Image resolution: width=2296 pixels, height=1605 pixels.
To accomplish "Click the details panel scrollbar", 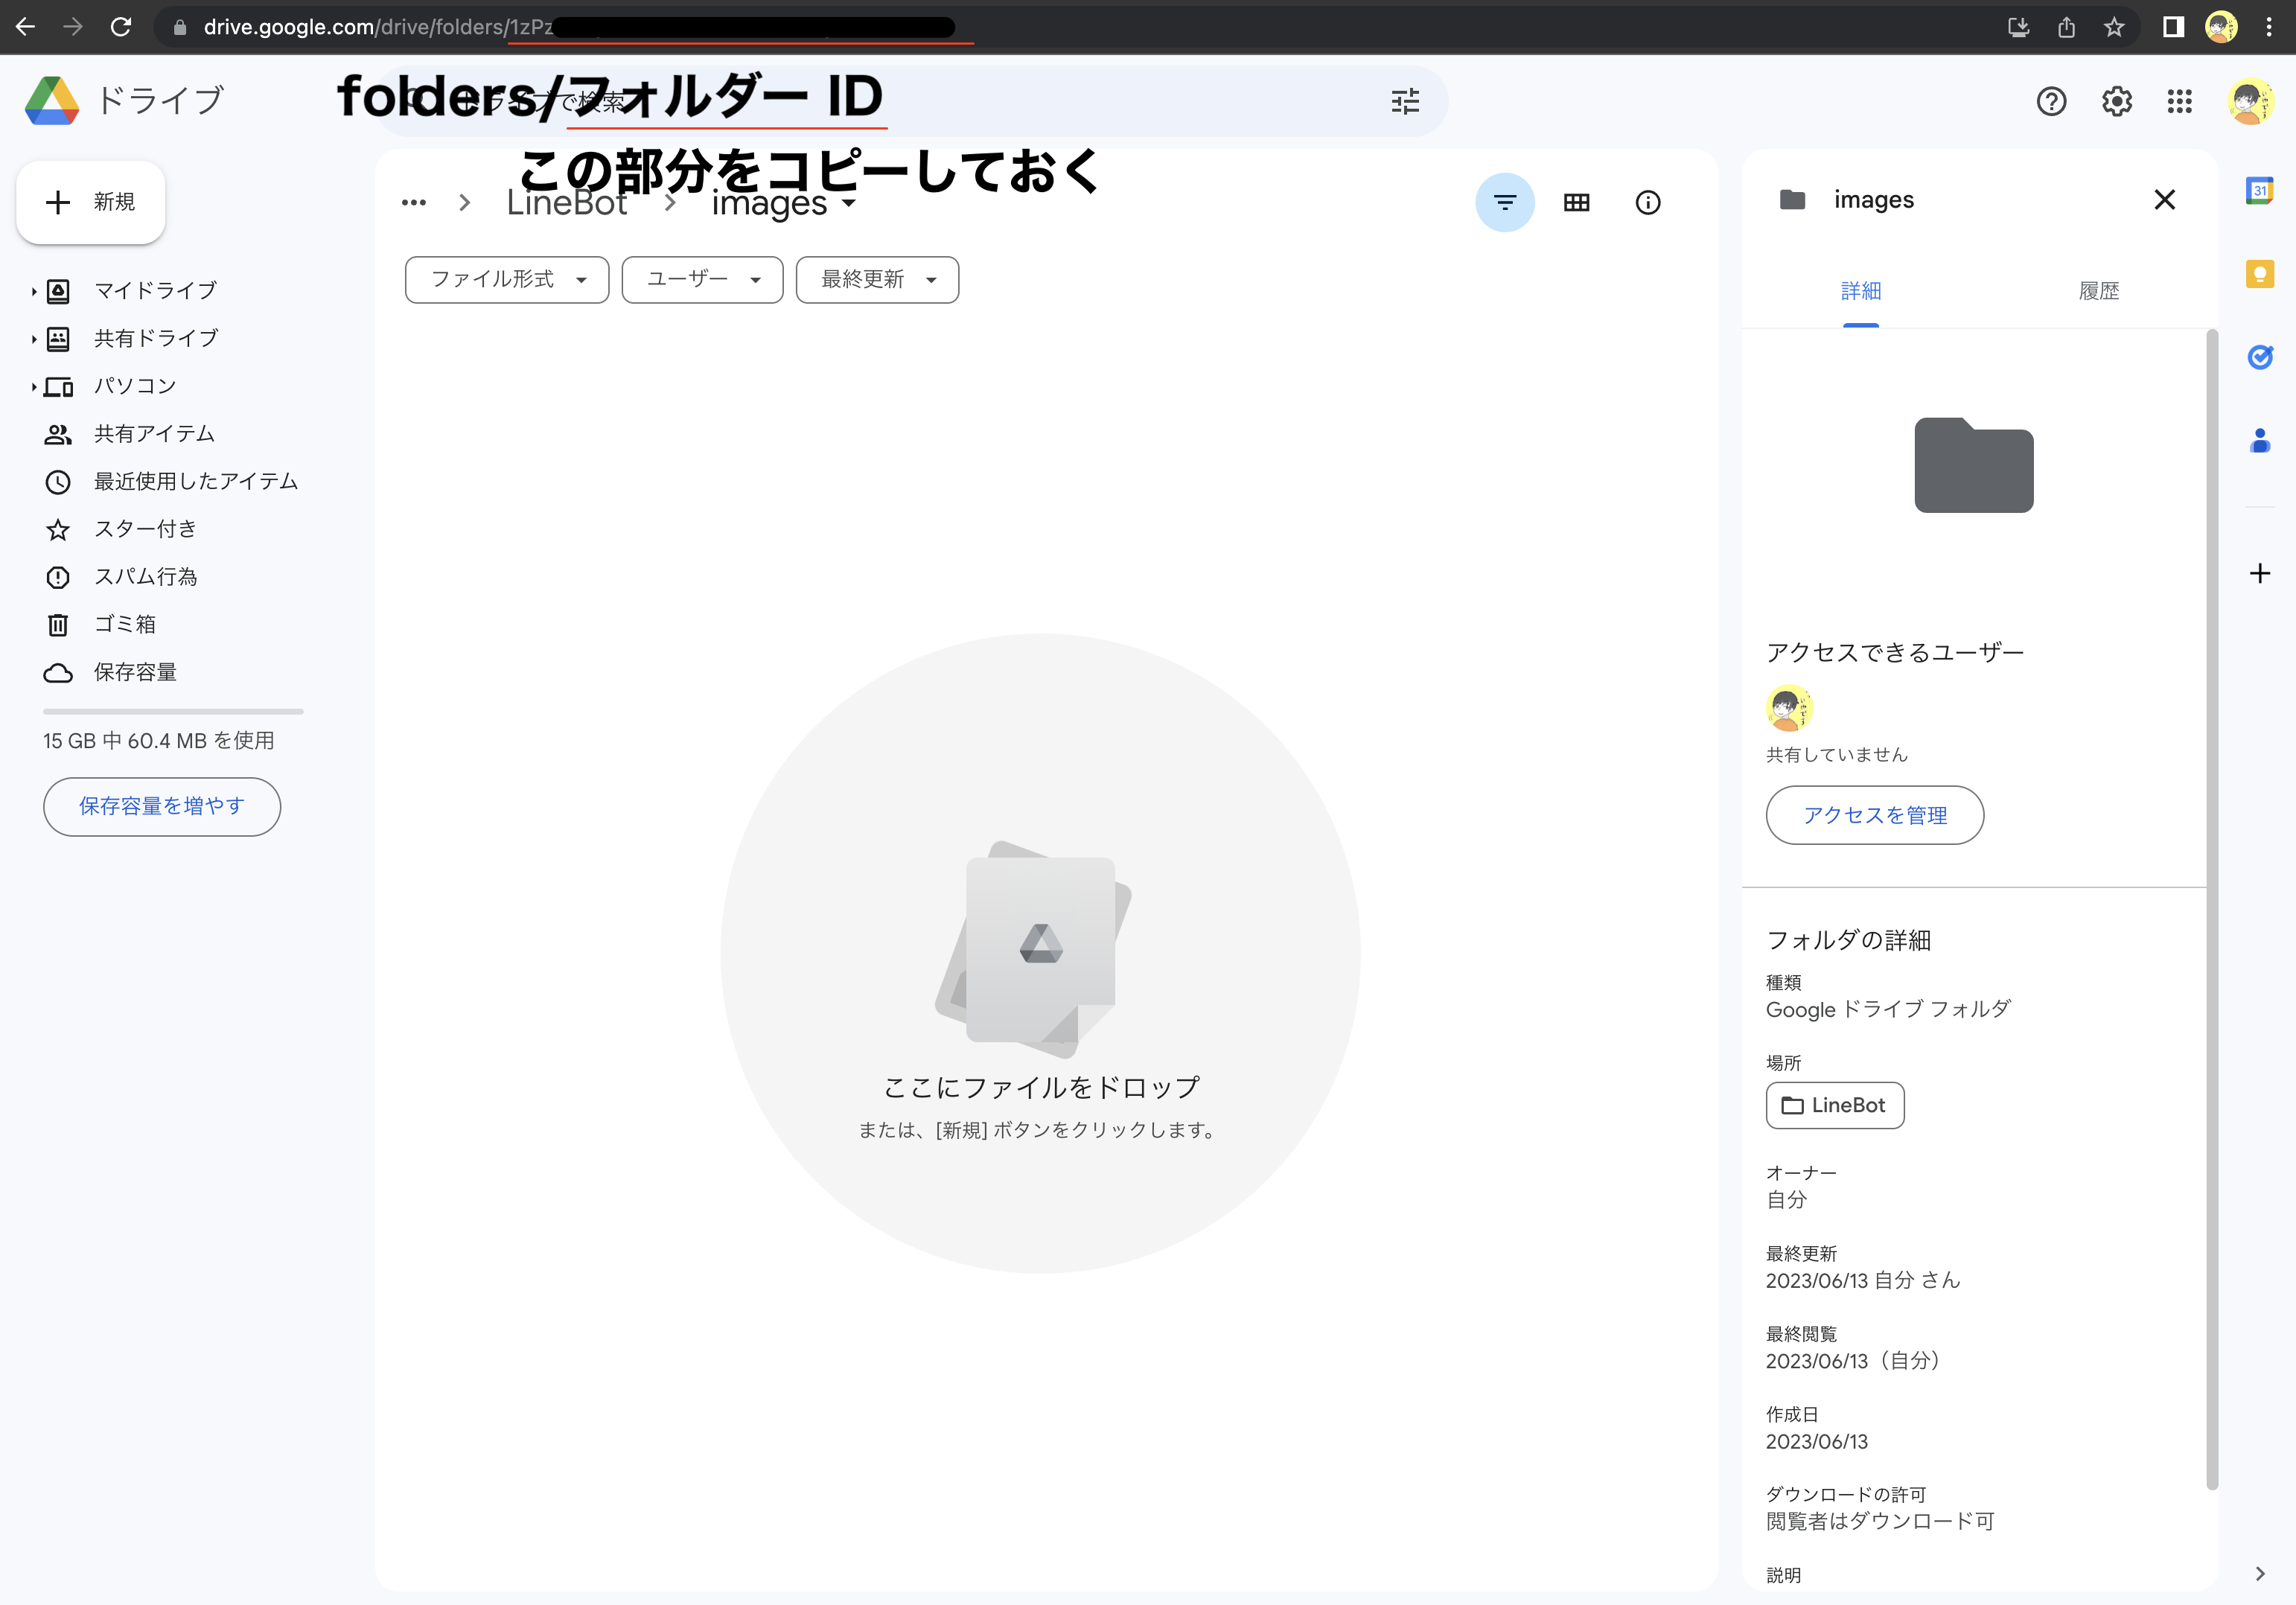I will [2212, 909].
